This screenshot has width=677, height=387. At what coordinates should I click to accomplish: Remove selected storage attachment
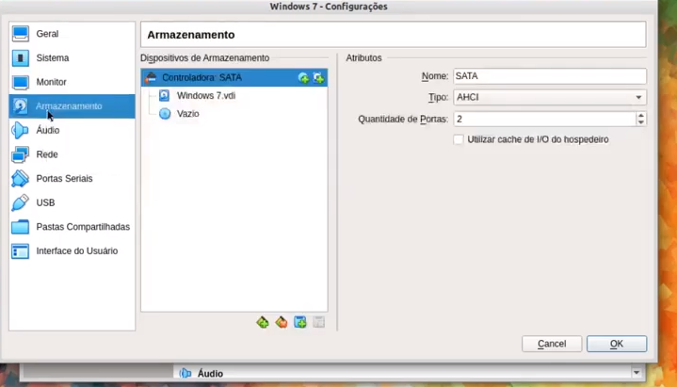pos(318,322)
